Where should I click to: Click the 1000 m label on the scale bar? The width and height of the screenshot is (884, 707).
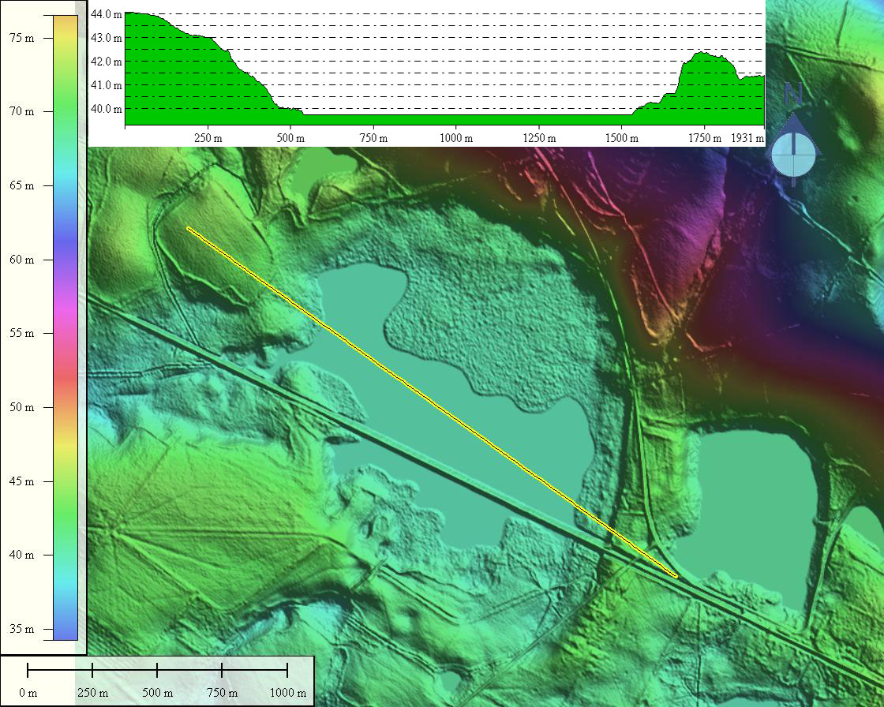[287, 693]
